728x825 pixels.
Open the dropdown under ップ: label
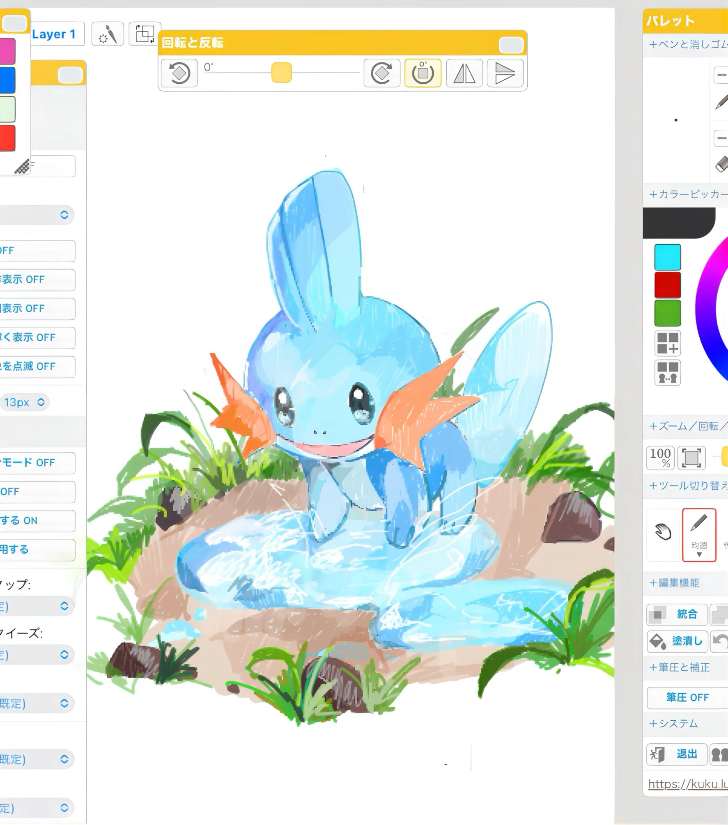[x=37, y=606]
